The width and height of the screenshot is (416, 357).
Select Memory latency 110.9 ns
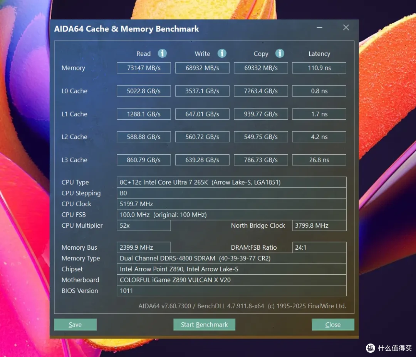click(x=319, y=68)
